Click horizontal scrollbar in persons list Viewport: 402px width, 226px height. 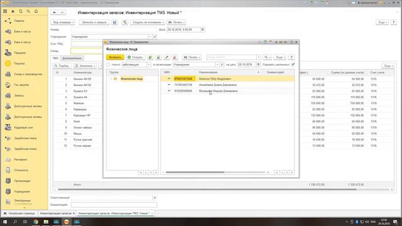pyautogui.click(x=195, y=172)
